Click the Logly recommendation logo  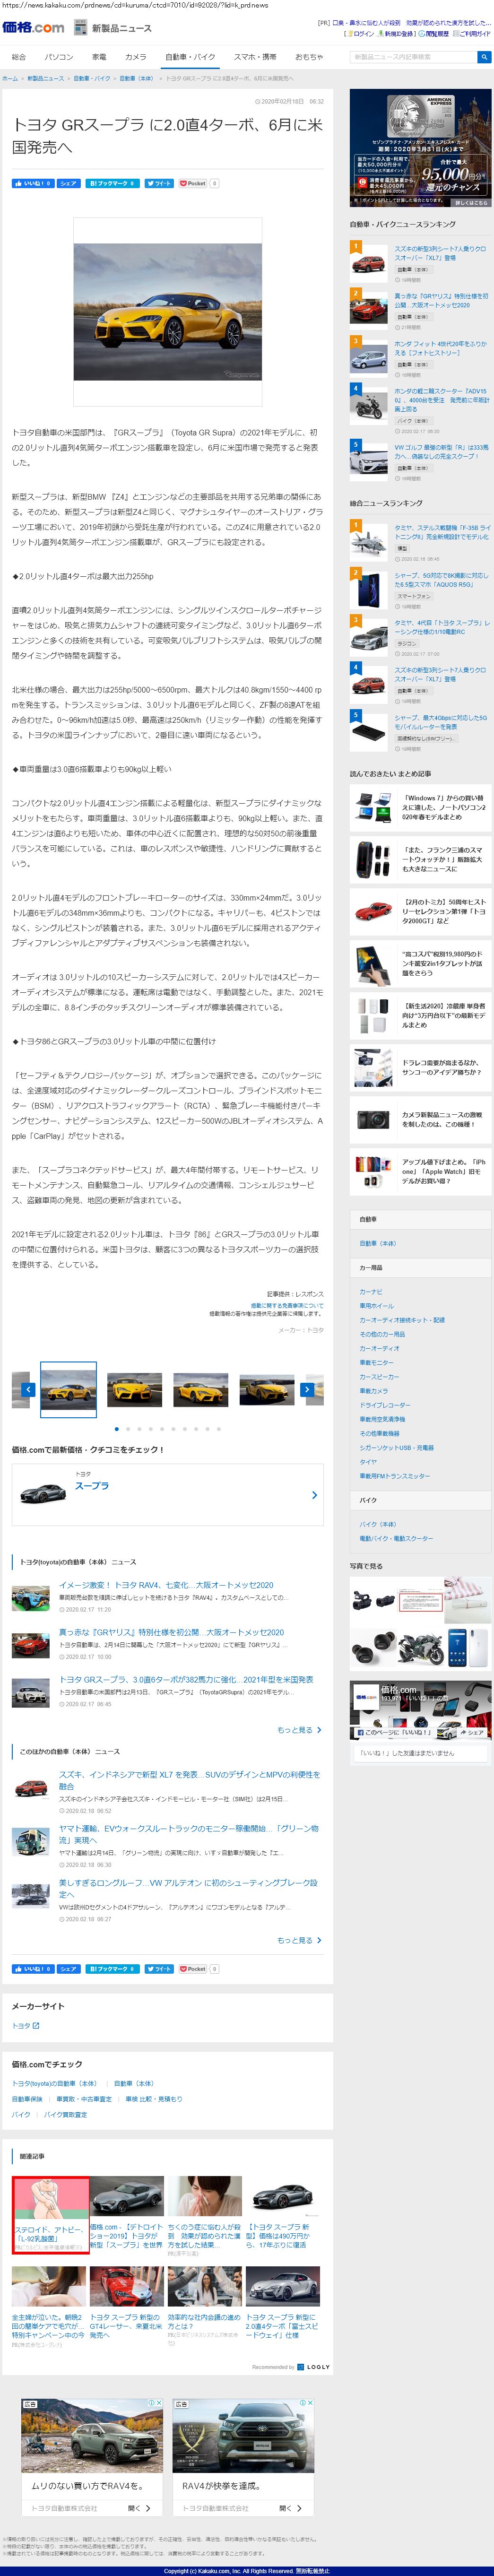[x=314, y=2367]
